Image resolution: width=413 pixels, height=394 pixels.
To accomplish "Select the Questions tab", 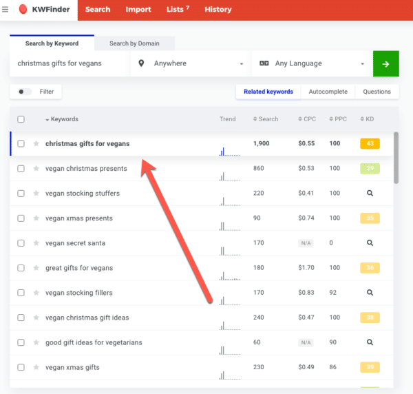I will pyautogui.click(x=377, y=92).
